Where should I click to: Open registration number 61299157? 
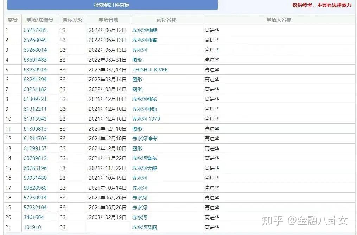(x=35, y=148)
